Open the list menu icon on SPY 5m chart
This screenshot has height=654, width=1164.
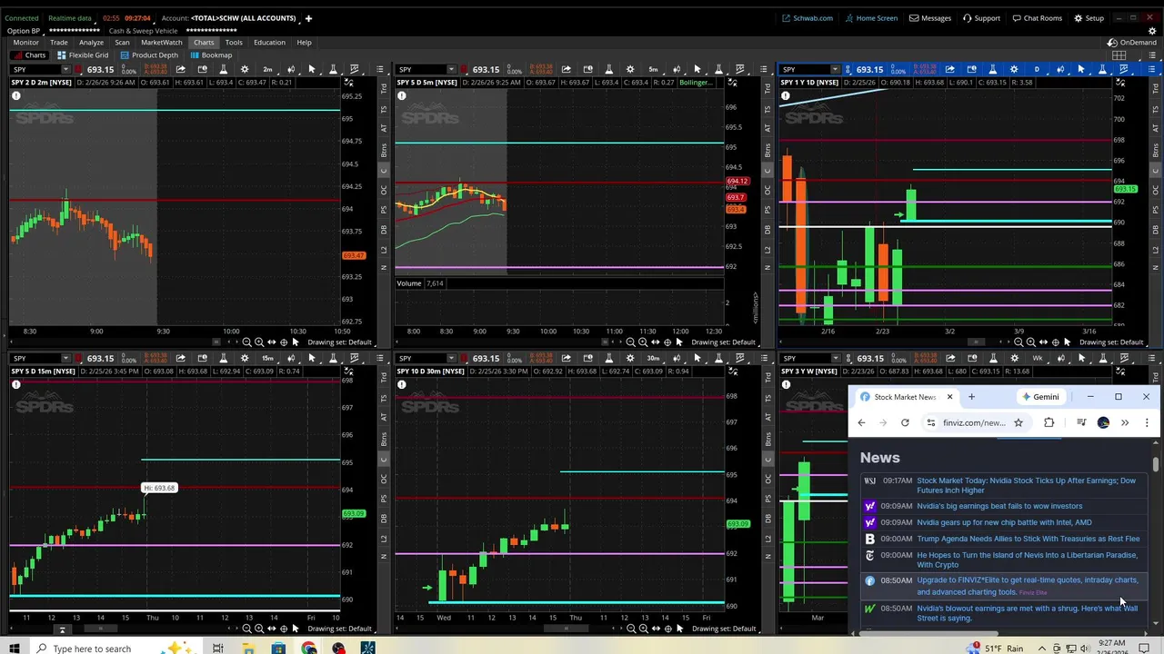[762, 69]
